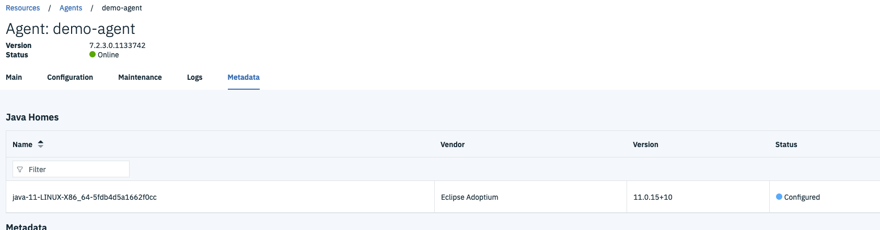Click the Status column header
880x230 pixels.
[x=786, y=144]
